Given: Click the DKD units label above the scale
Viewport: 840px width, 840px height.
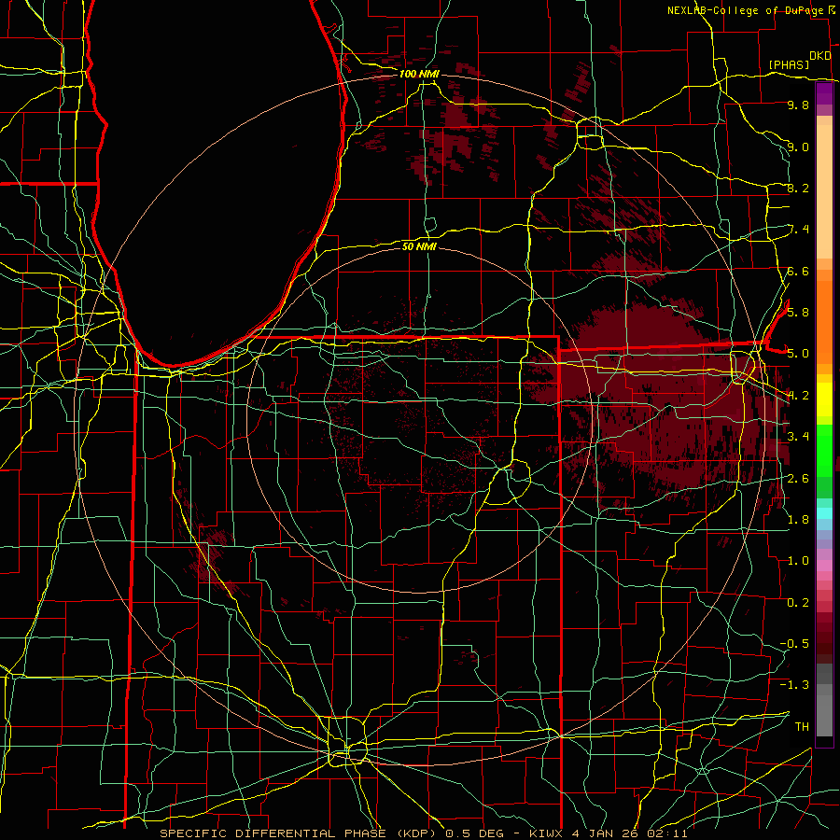Looking at the screenshot, I should (819, 56).
